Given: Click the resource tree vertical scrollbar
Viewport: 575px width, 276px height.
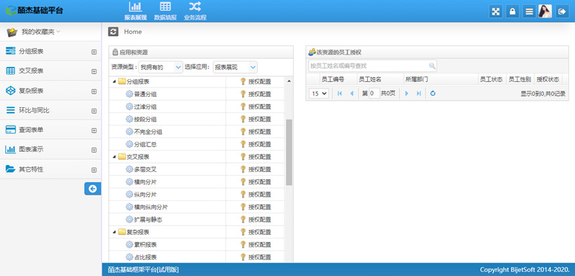Looking at the screenshot, I should tap(289, 152).
